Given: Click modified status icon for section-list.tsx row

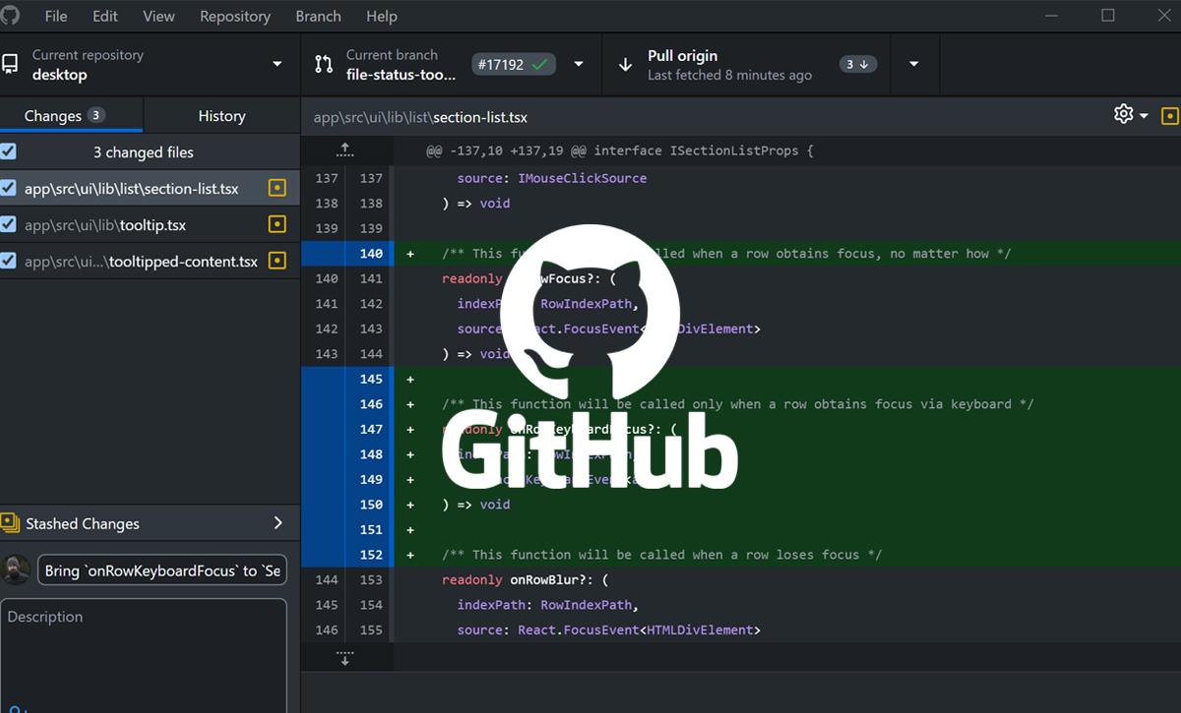Looking at the screenshot, I should 278,188.
